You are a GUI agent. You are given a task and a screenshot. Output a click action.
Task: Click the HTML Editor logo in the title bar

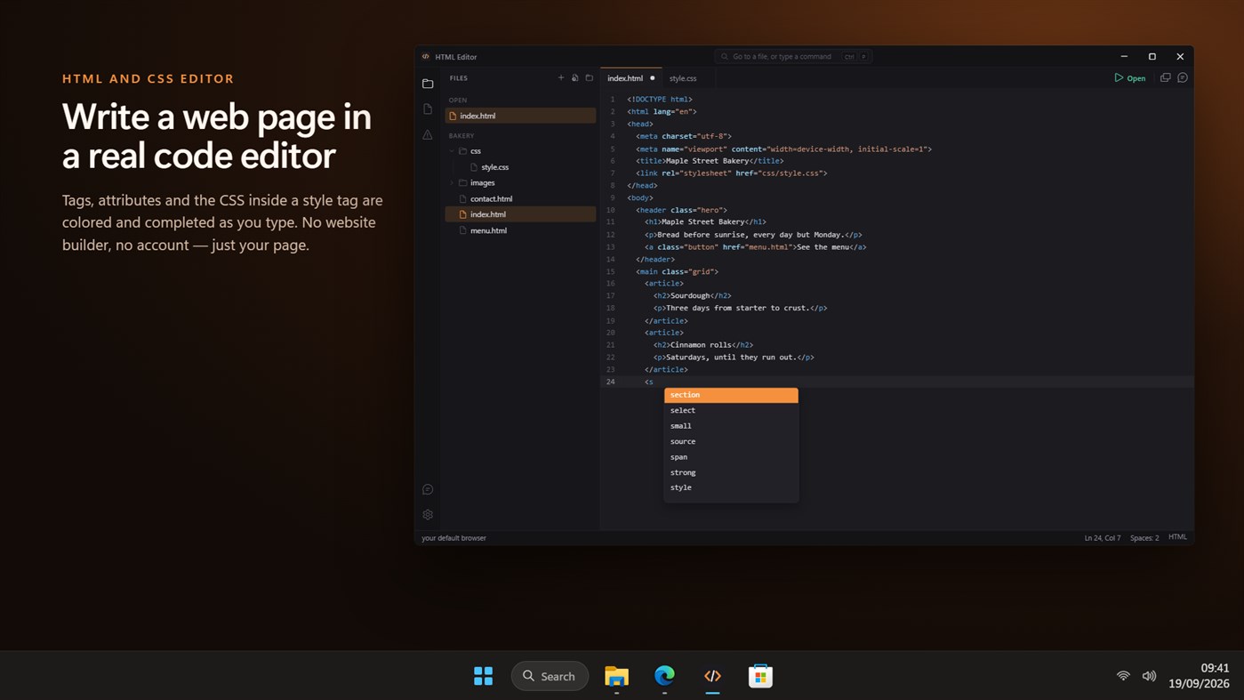pyautogui.click(x=426, y=57)
